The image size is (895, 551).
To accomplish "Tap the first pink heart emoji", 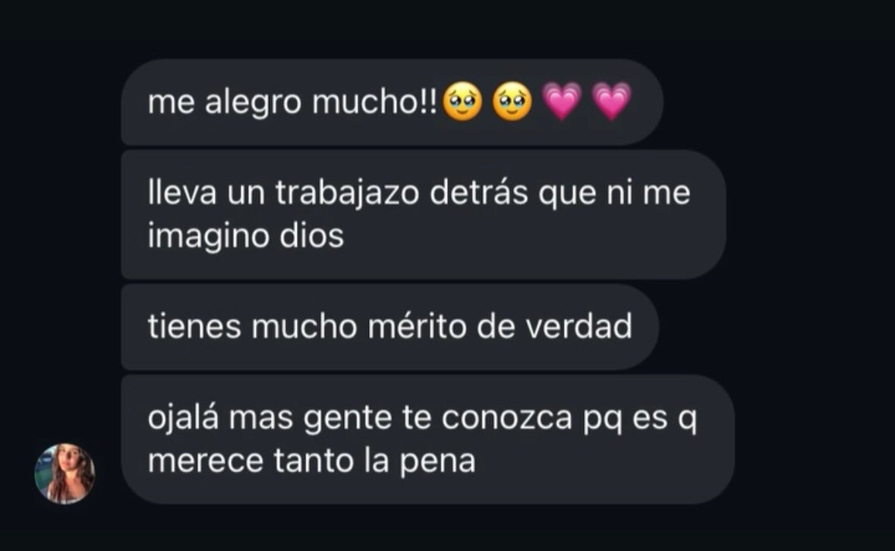I will [562, 102].
